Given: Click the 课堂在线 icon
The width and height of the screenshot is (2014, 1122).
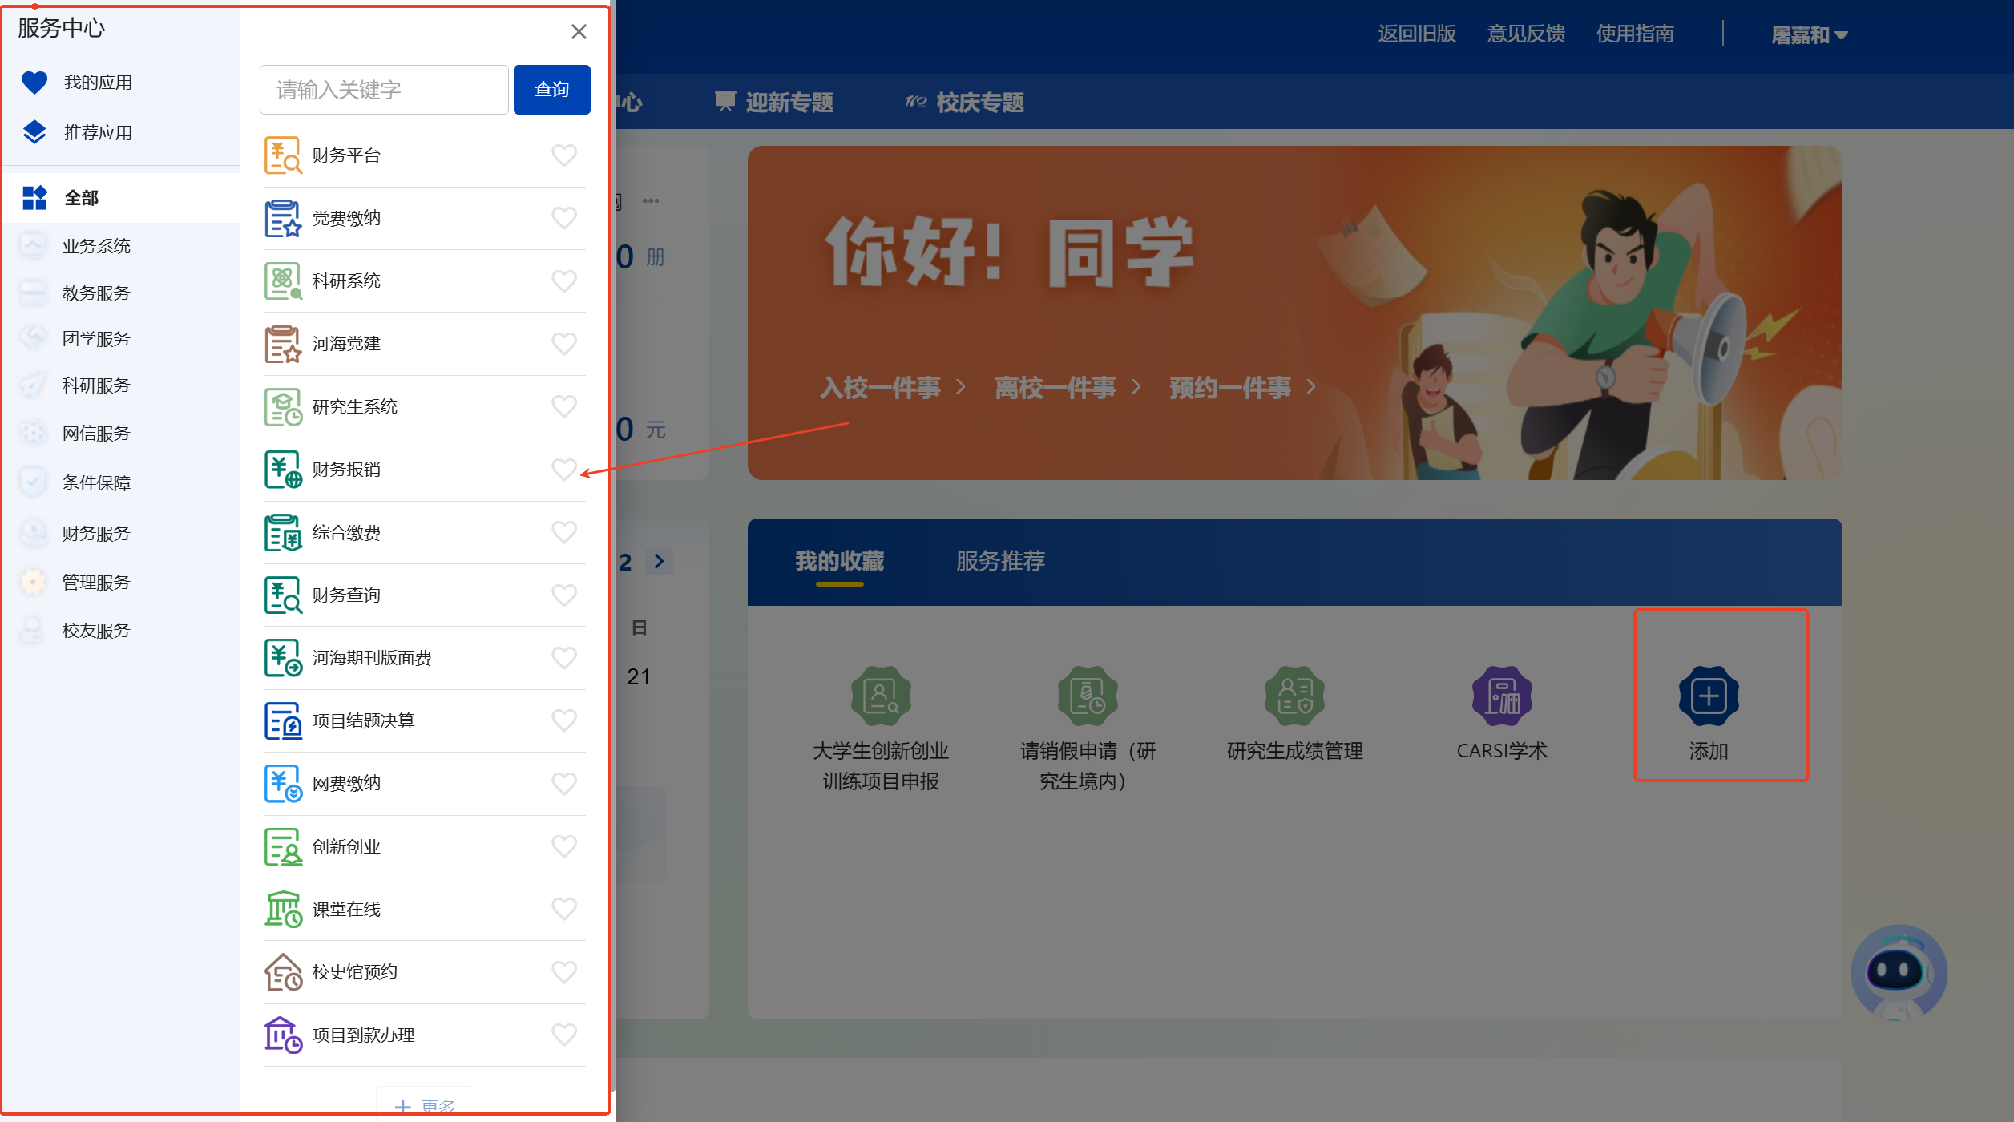Looking at the screenshot, I should point(282,909).
